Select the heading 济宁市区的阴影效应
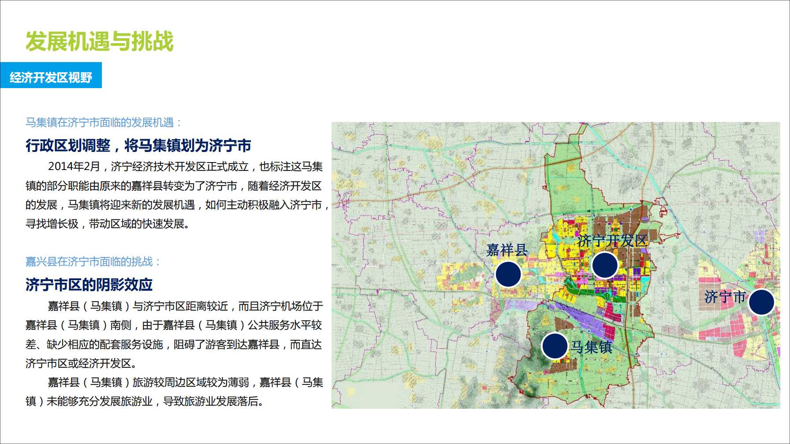This screenshot has width=790, height=444. tap(89, 285)
